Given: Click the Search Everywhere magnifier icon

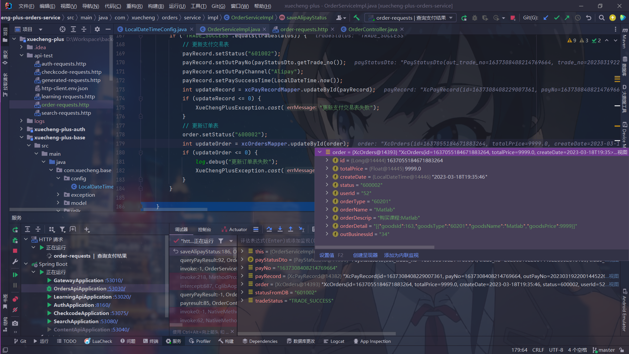Looking at the screenshot, I should (601, 18).
